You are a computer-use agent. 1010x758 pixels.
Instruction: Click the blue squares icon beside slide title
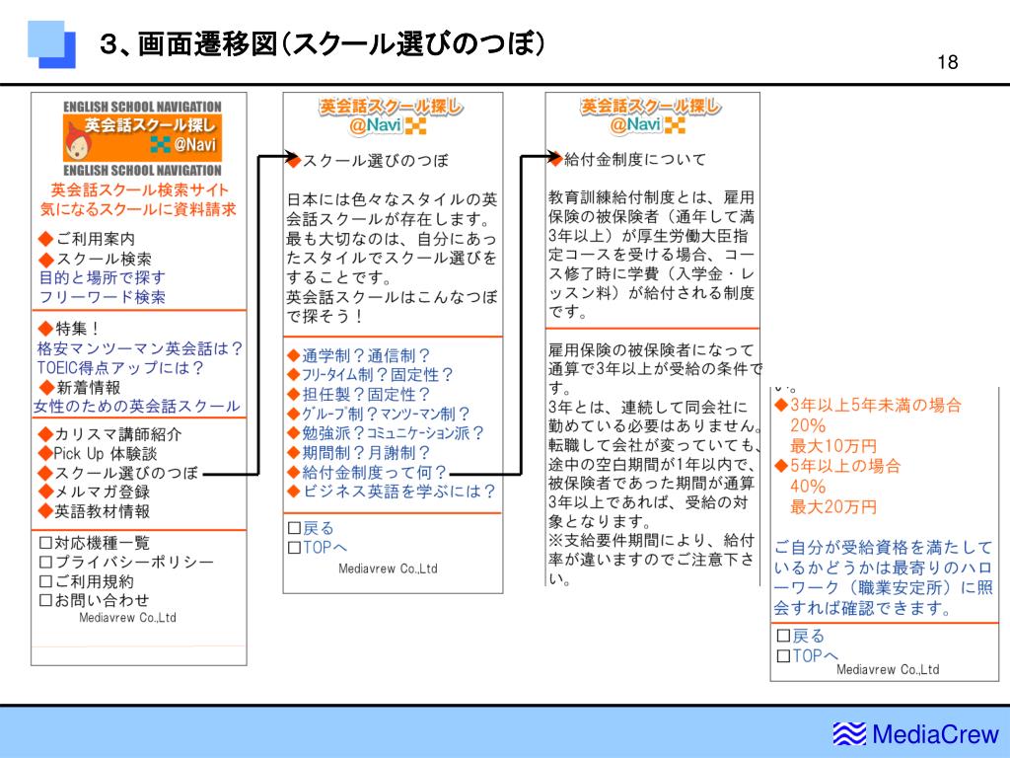(51, 44)
